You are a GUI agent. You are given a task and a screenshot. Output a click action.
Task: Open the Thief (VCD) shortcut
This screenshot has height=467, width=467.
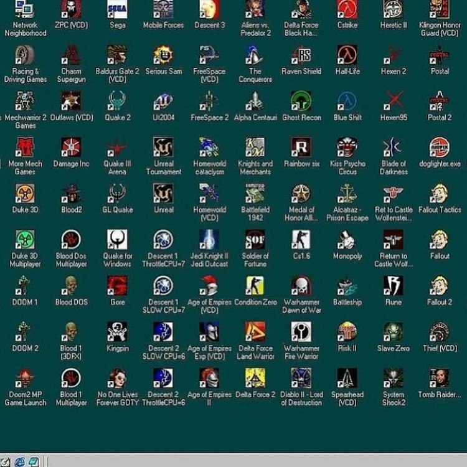pyautogui.click(x=440, y=332)
